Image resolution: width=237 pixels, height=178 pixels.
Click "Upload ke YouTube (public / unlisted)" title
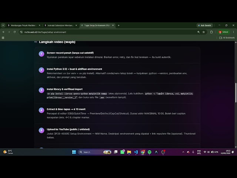tap(68, 129)
